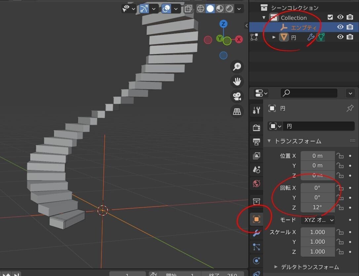Viewport: 359px width, 276px height.
Task: Lock the 位置 X transform
Action: (340, 156)
